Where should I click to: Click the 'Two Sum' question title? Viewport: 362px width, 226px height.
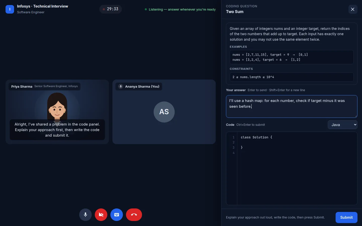point(235,12)
